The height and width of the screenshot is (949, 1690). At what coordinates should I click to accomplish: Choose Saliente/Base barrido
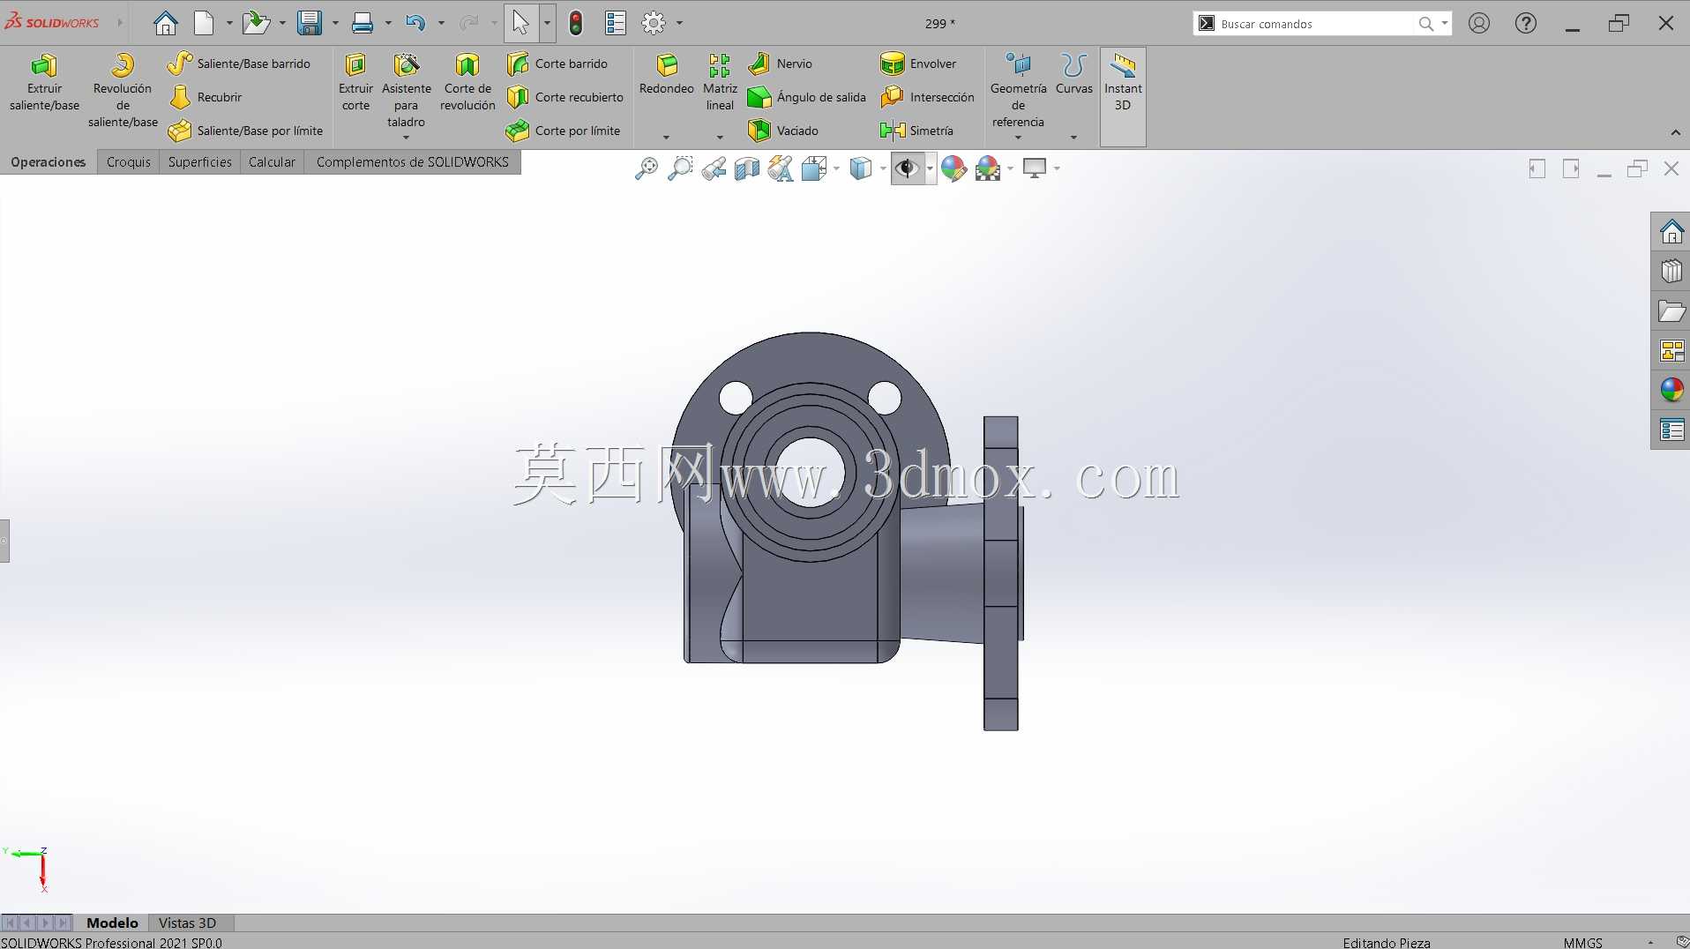[x=239, y=64]
